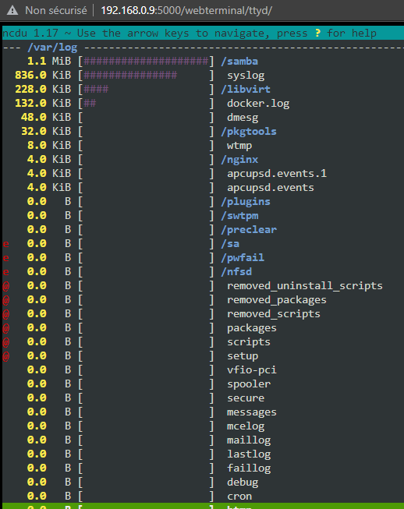Select the dmesg file entry

click(x=243, y=117)
